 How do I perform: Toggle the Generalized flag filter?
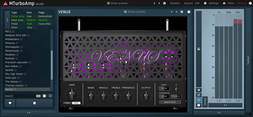pyautogui.click(x=45, y=16)
